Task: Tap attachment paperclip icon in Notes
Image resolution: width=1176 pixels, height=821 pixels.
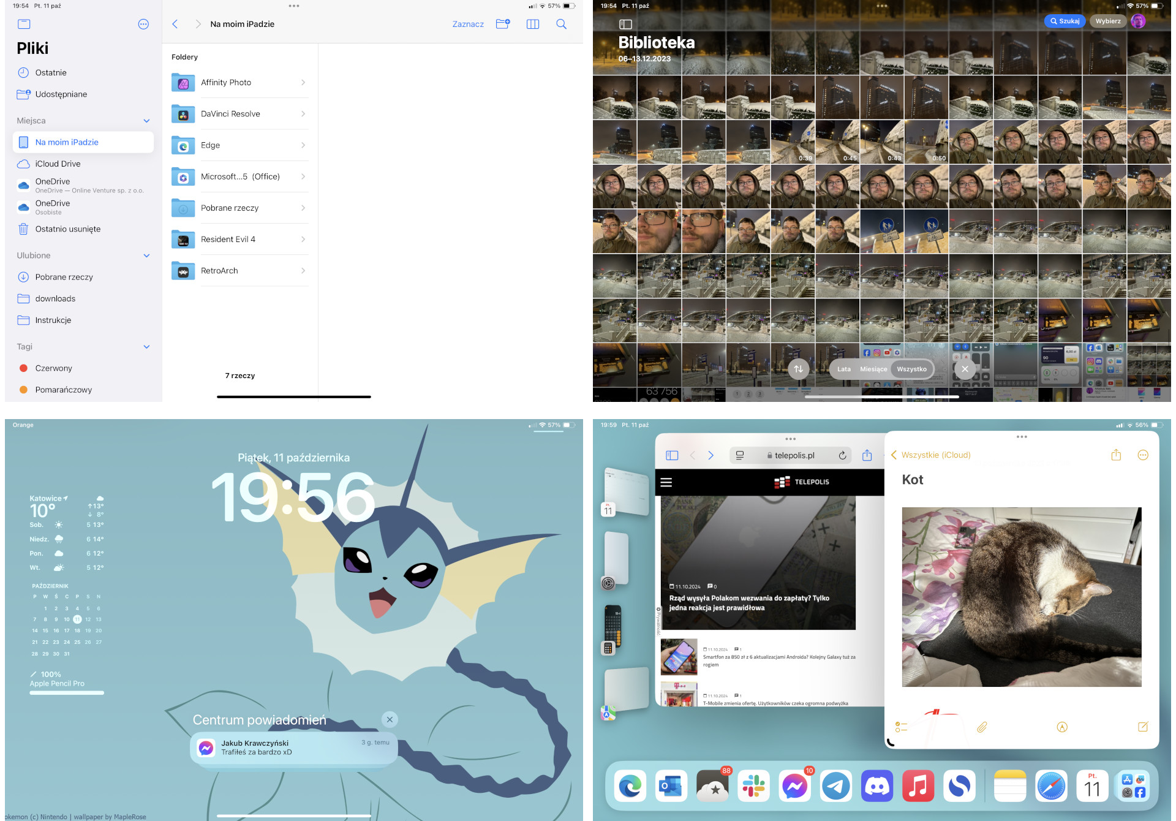Action: [x=982, y=727]
